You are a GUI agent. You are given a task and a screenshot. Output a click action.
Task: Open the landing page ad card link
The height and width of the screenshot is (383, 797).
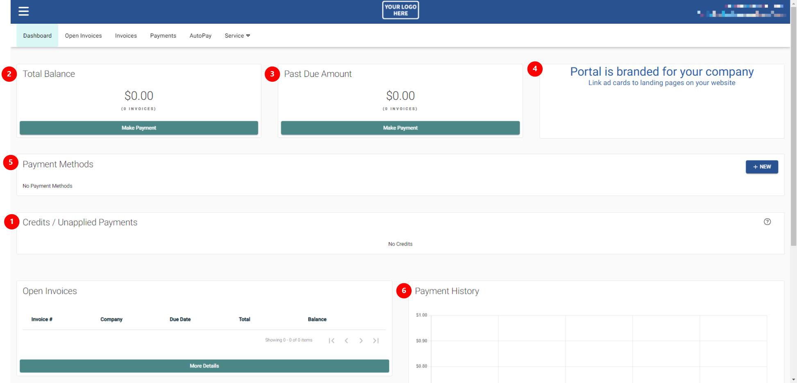661,83
